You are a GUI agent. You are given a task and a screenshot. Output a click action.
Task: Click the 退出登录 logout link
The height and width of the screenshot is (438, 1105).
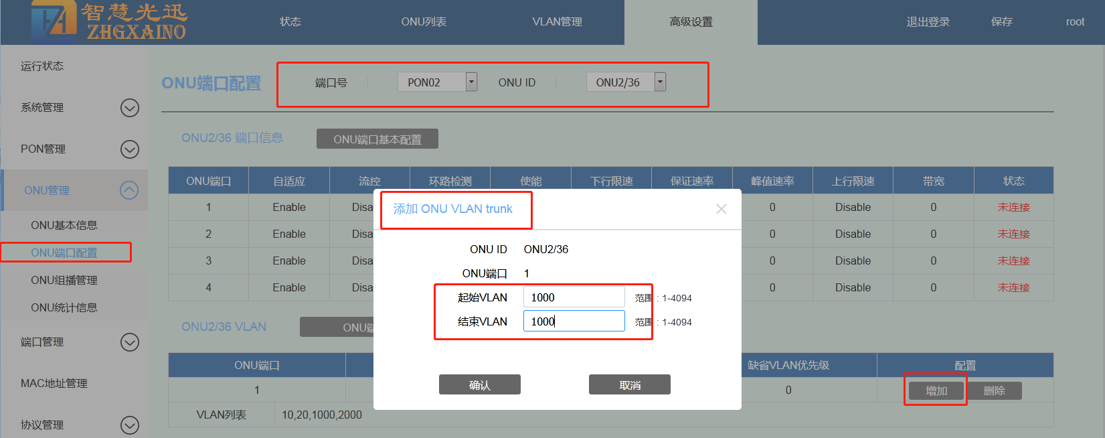(x=928, y=22)
